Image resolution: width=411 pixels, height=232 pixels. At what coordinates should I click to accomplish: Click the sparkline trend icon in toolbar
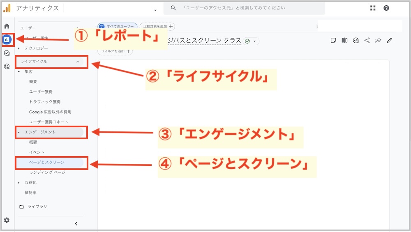378,40
